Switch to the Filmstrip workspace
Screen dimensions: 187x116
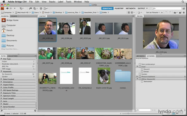click(x=119, y=8)
